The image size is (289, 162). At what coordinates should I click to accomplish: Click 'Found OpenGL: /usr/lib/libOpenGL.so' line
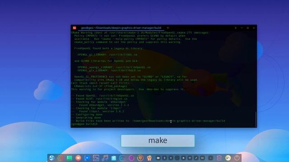(103, 95)
